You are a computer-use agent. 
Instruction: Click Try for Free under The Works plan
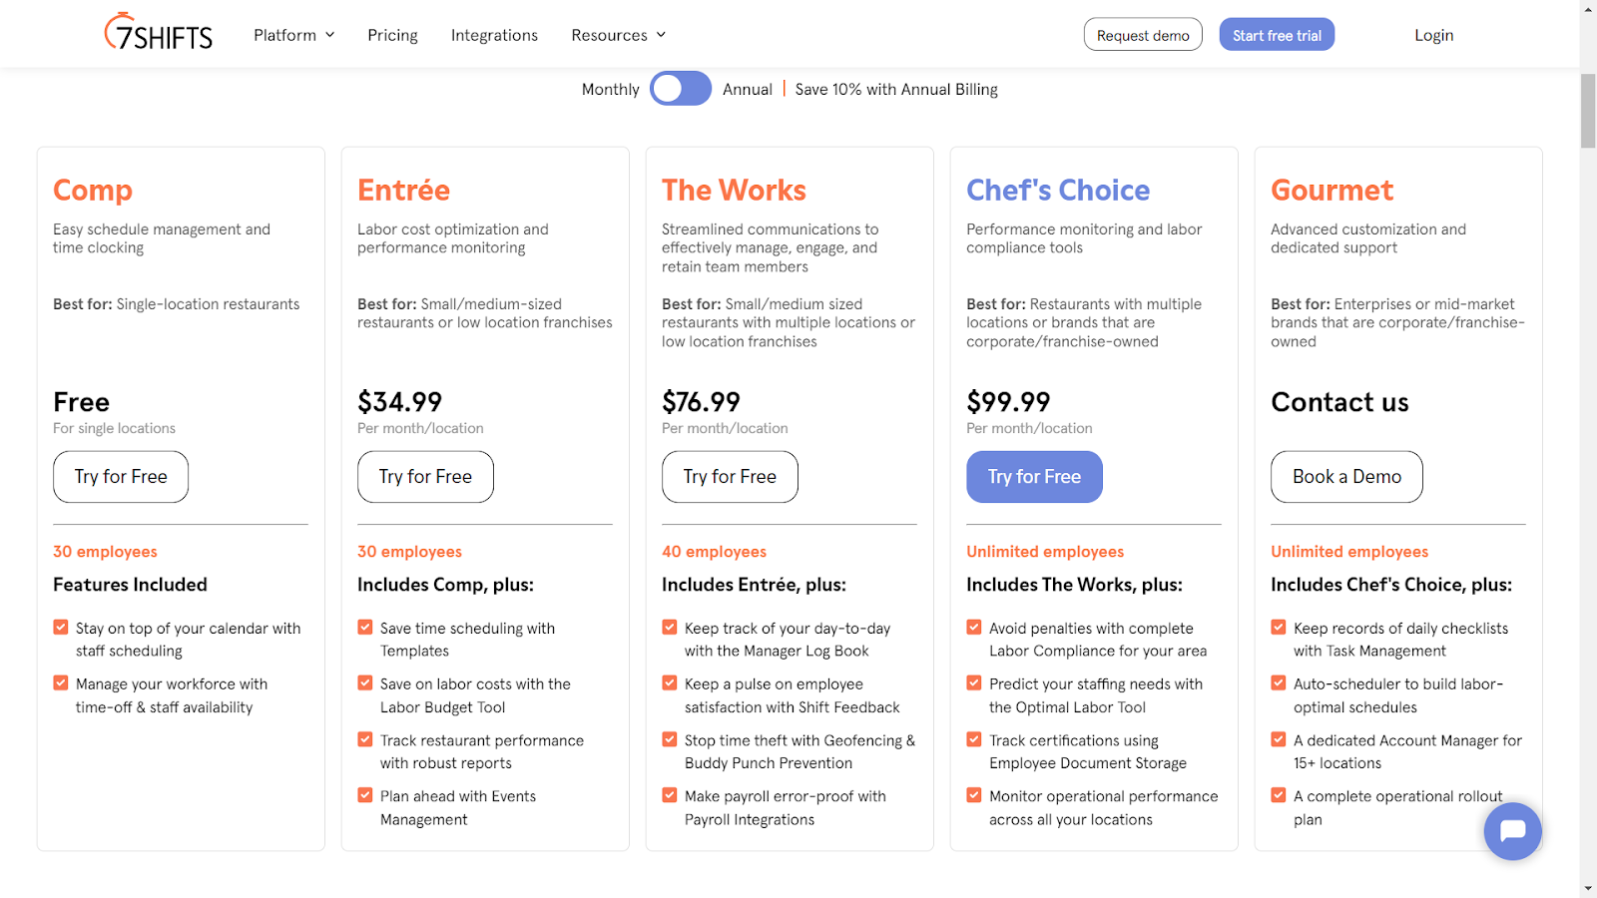tap(730, 476)
